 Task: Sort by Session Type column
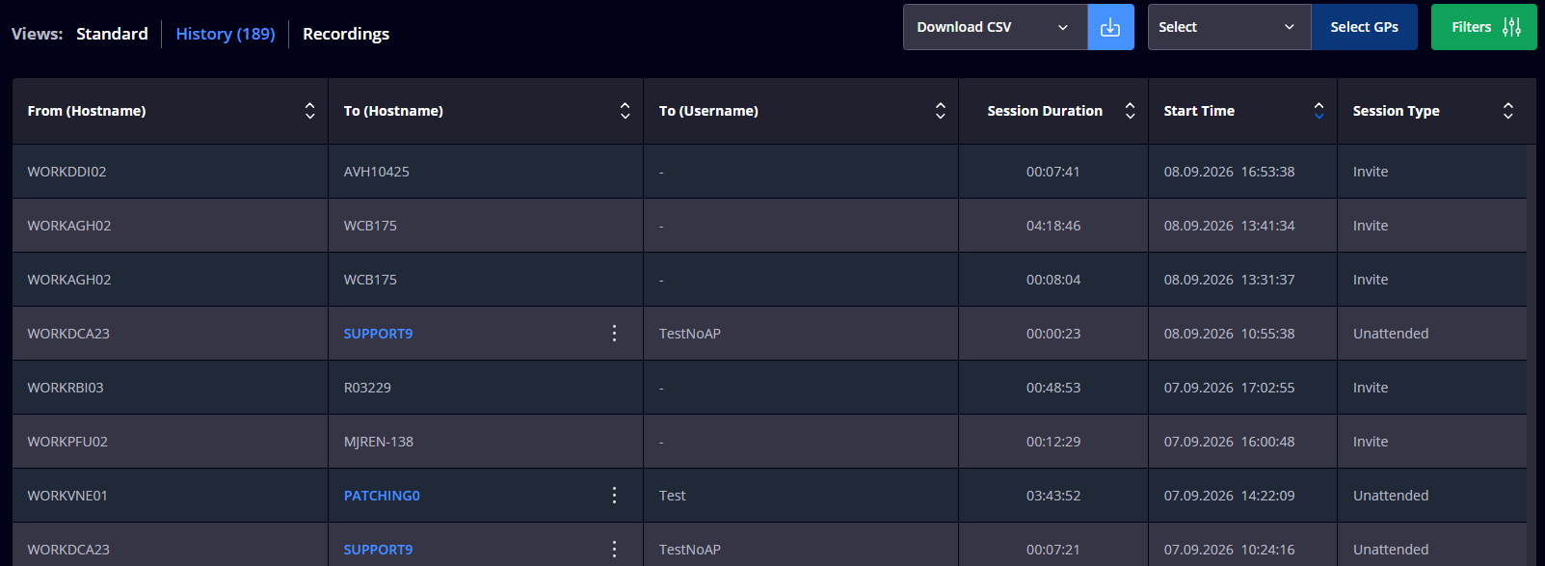click(1507, 111)
